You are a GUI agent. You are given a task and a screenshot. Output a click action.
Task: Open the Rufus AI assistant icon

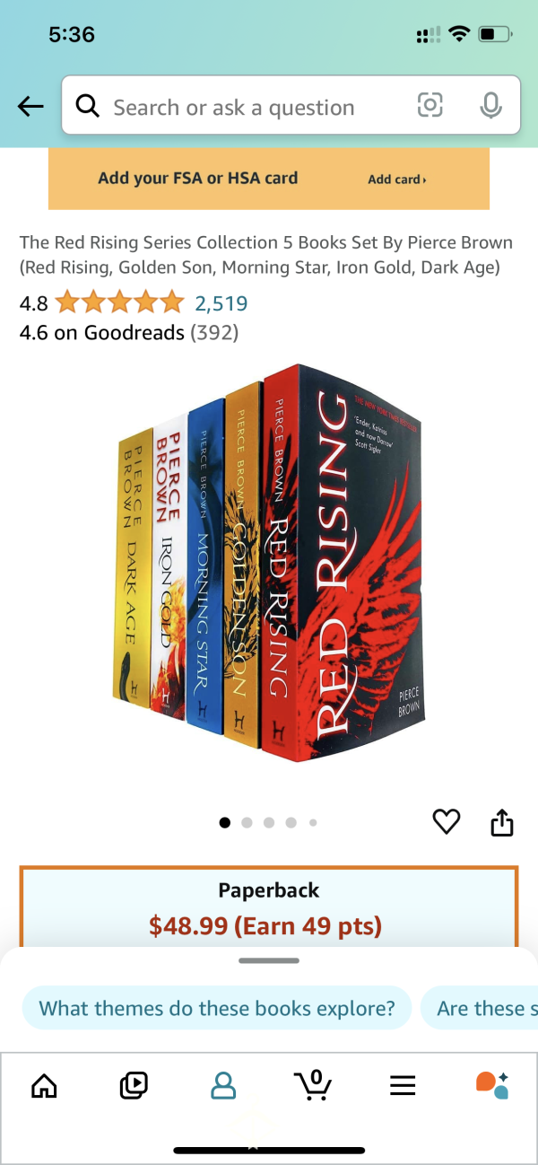492,1085
